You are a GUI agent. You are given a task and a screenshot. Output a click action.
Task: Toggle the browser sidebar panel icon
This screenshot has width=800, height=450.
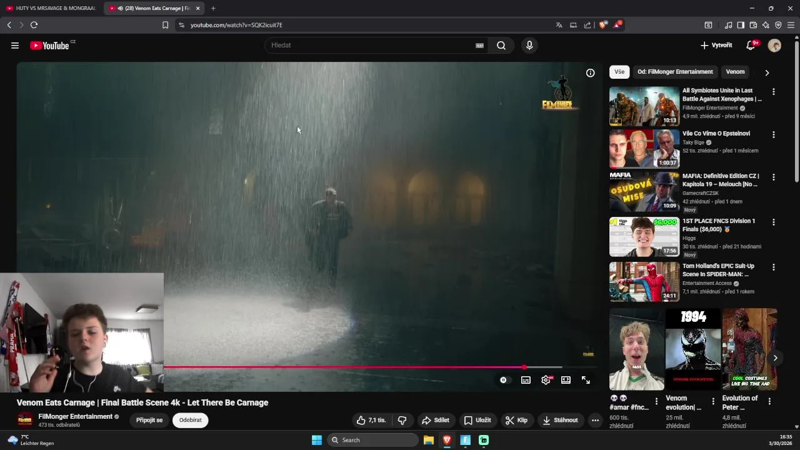pyautogui.click(x=741, y=25)
